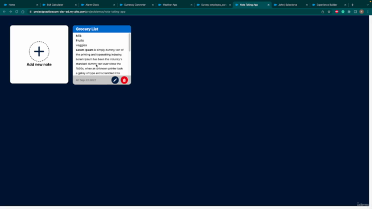
Task: Go forward in browser history
Action: (x=10, y=12)
